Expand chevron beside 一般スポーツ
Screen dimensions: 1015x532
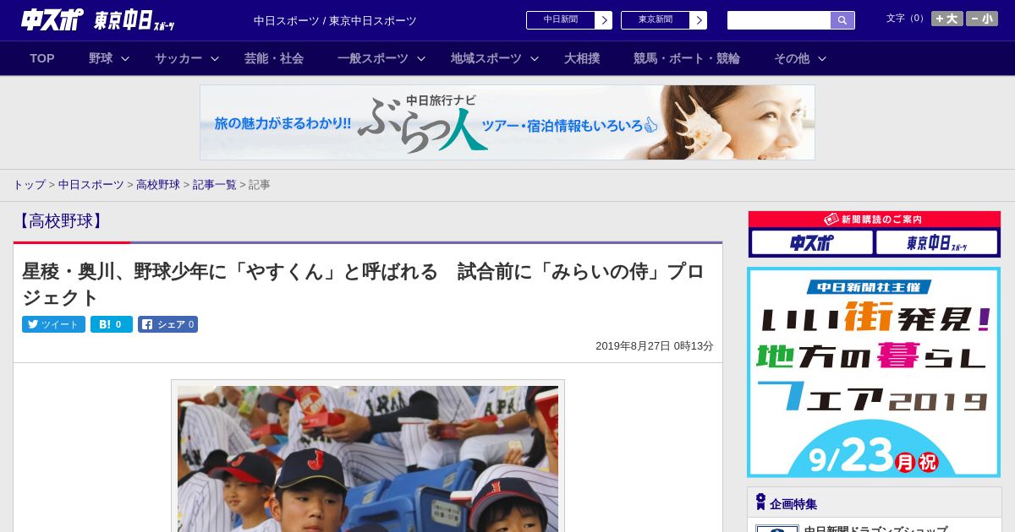pyautogui.click(x=421, y=58)
